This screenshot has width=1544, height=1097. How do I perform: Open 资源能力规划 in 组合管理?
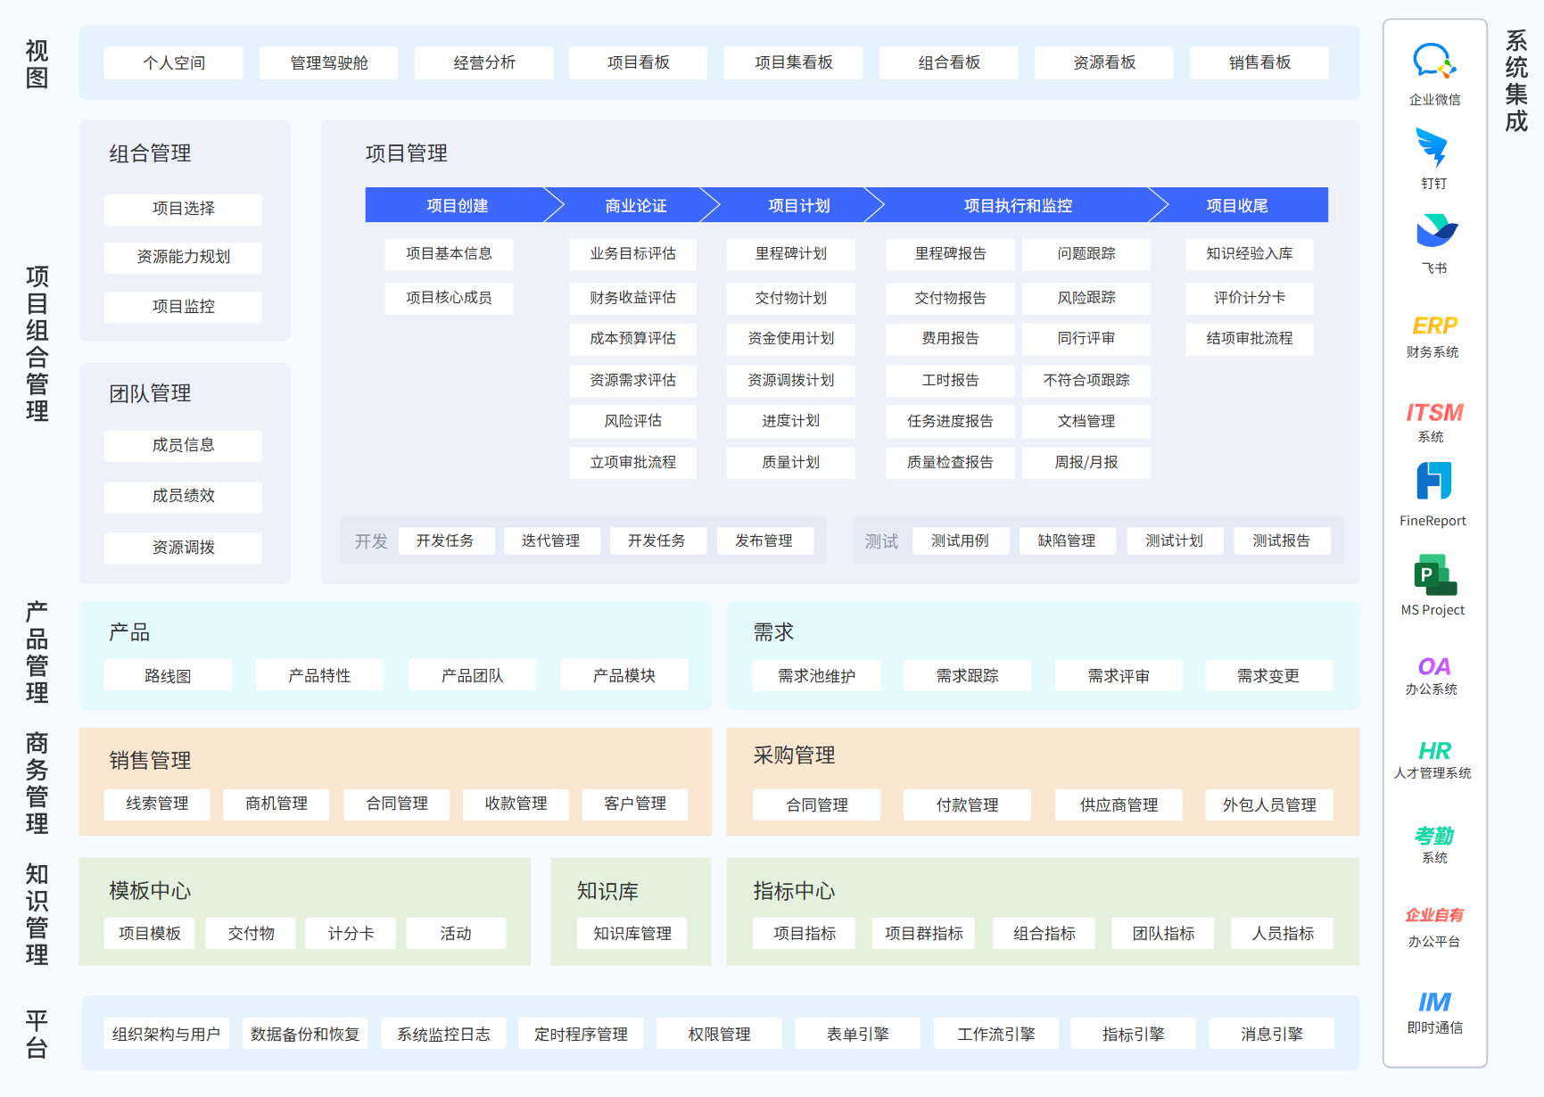pos(183,258)
